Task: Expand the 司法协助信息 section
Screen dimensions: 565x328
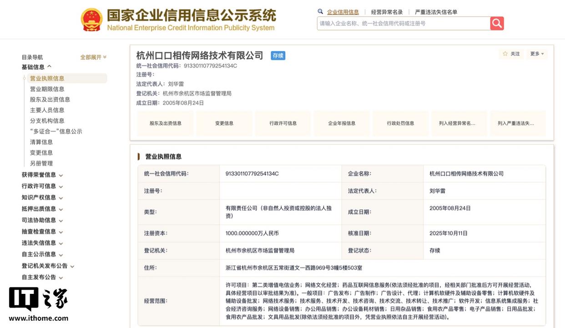Action: 42,220
